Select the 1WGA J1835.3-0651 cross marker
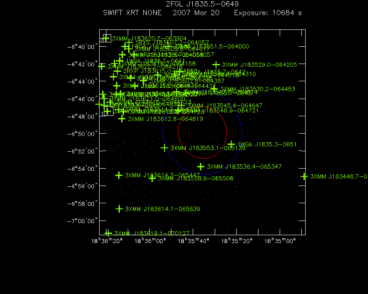The height and width of the screenshot is (294, 368). 232,144
